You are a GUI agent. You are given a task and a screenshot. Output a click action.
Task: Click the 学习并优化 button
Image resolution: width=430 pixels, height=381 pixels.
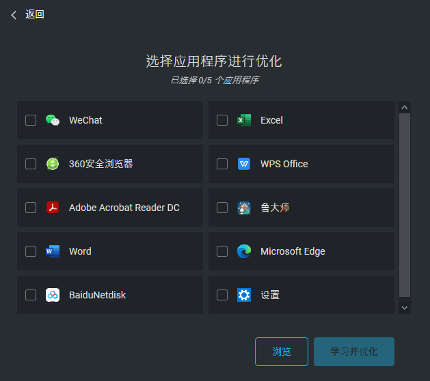(x=353, y=352)
